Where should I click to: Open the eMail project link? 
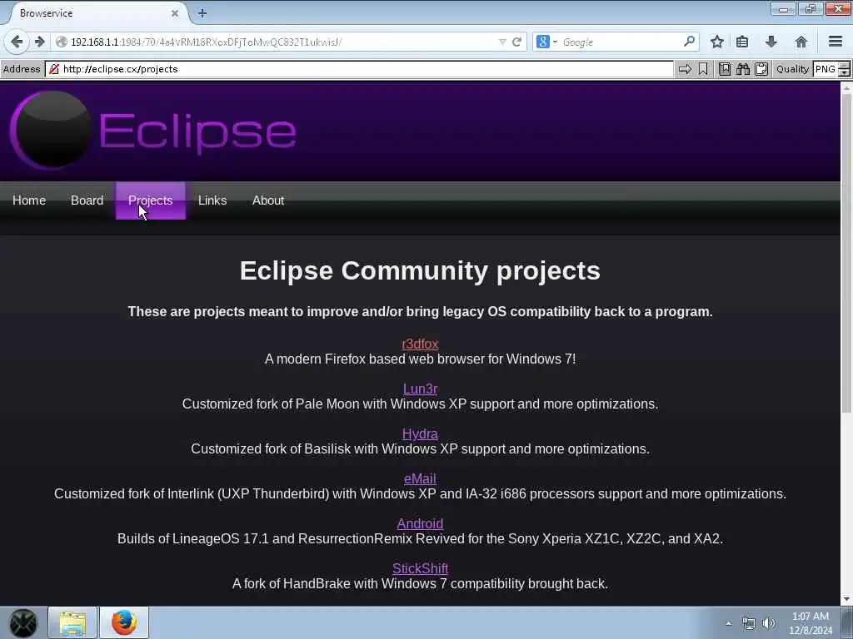(420, 478)
